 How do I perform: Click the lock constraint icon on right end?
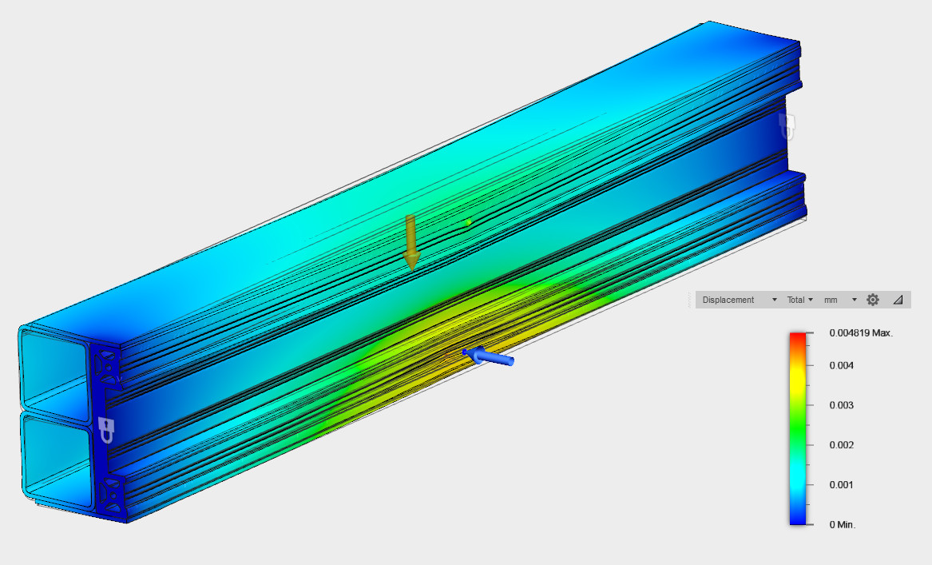787,125
